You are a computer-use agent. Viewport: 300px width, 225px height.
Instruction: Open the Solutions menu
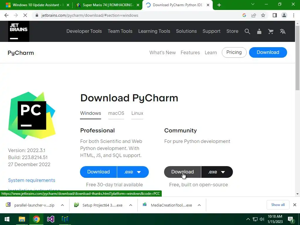pos(186,31)
